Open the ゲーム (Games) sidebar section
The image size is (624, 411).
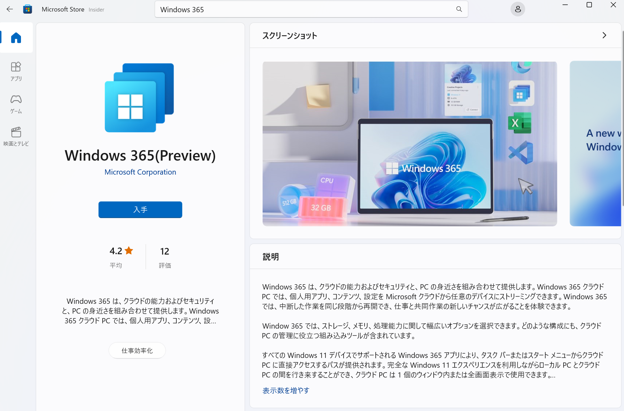click(x=16, y=104)
